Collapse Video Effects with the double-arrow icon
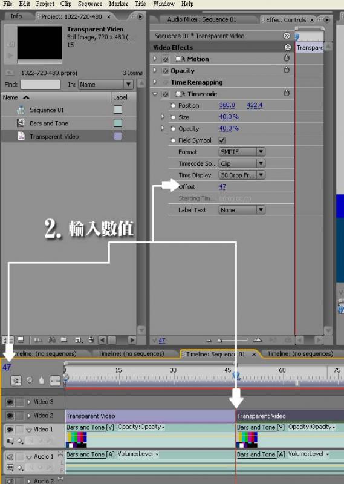Image resolution: width=344 pixels, height=484 pixels. point(288,47)
